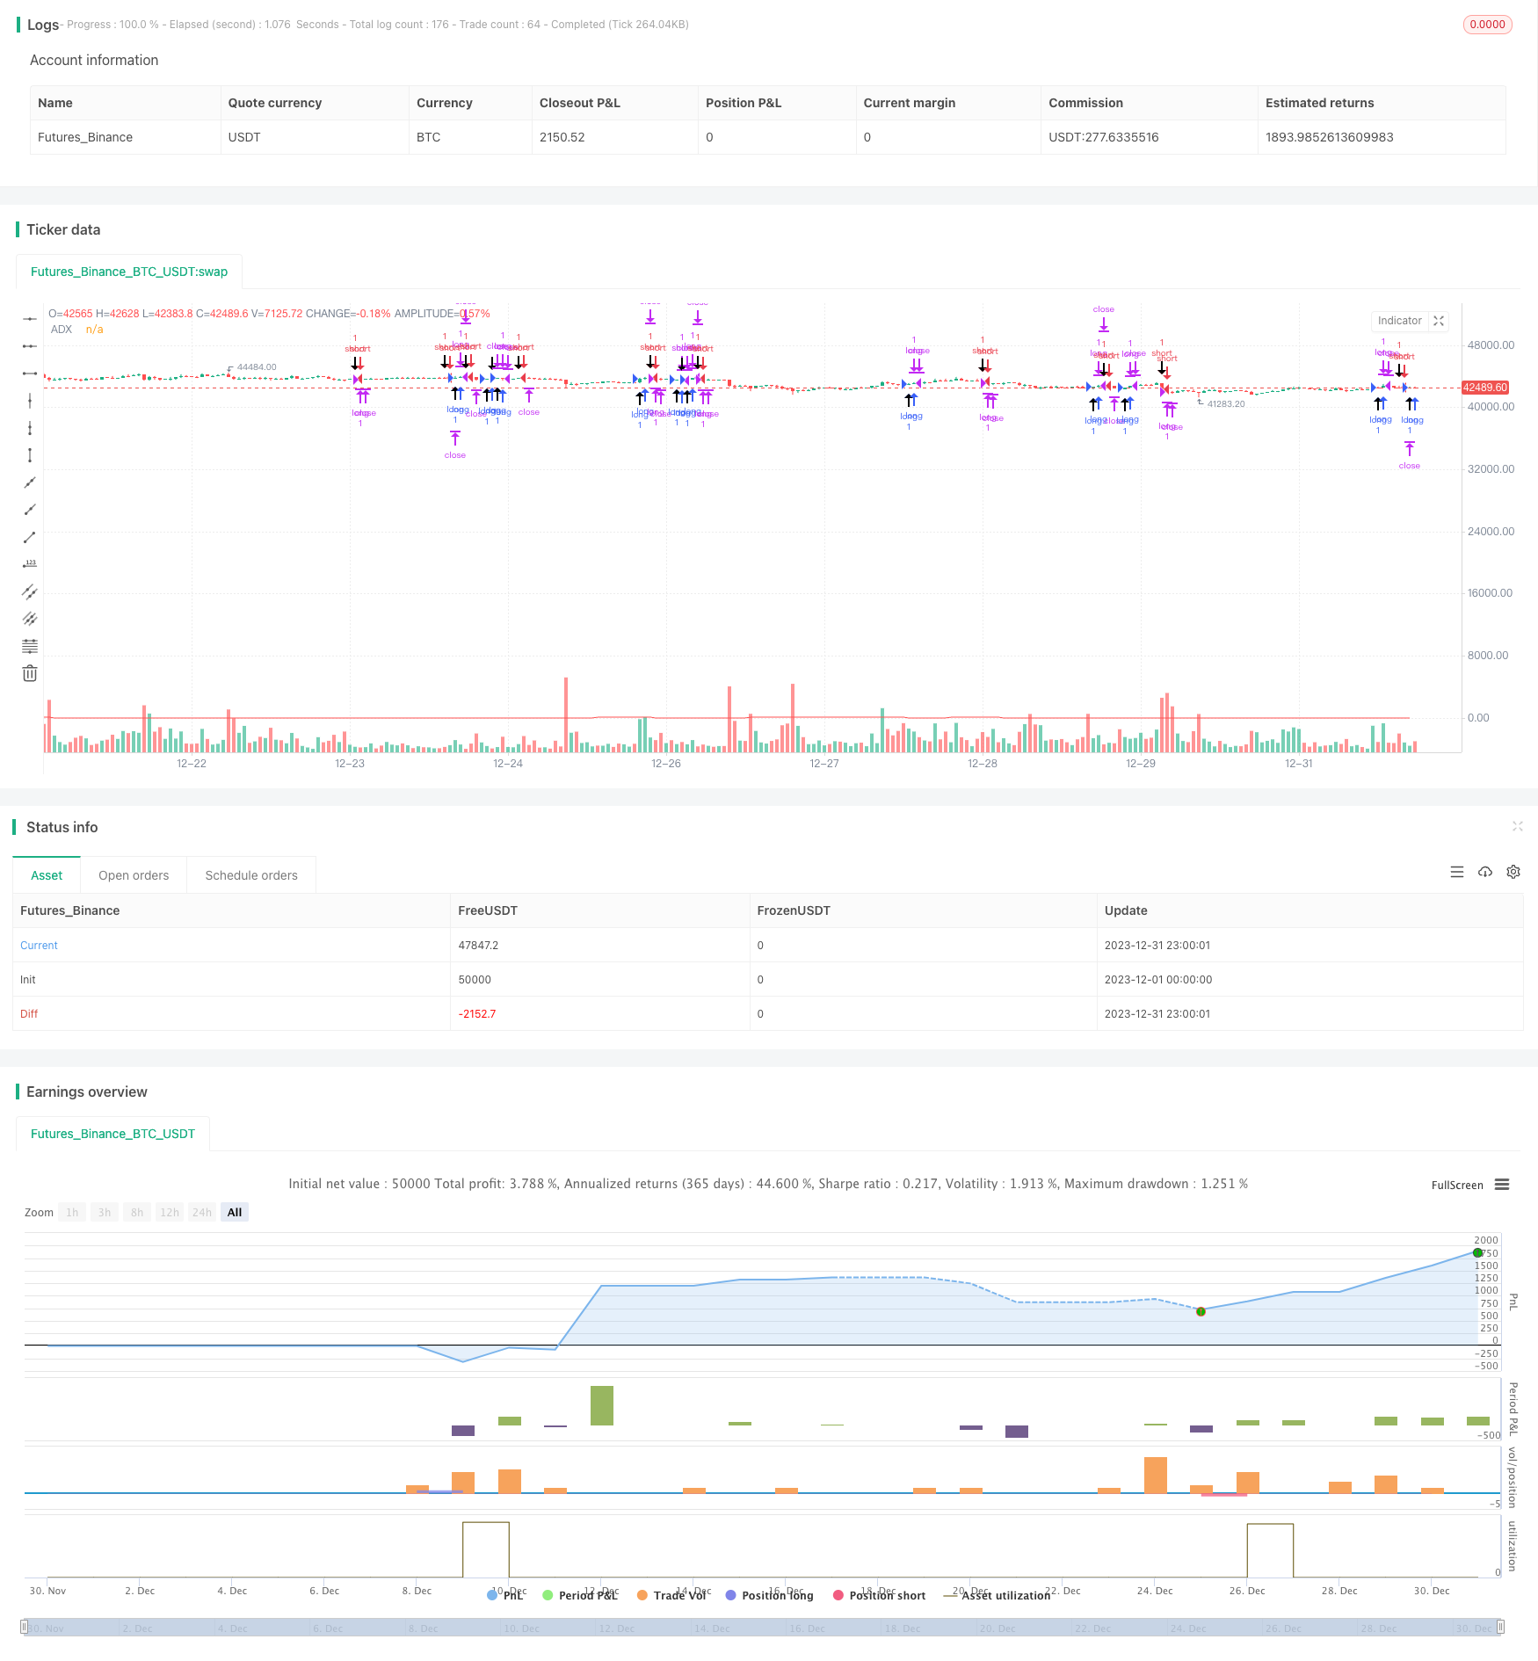Image resolution: width=1538 pixels, height=1661 pixels.
Task: Toggle Position long series in legend
Action: (769, 1595)
